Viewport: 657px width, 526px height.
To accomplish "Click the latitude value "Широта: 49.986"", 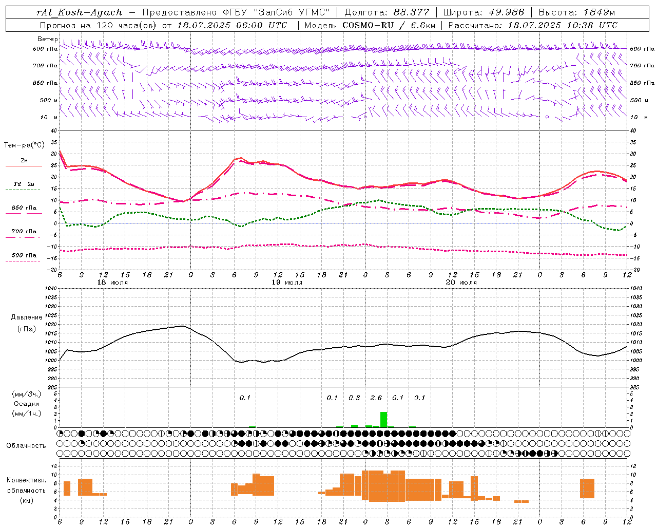I will [484, 12].
